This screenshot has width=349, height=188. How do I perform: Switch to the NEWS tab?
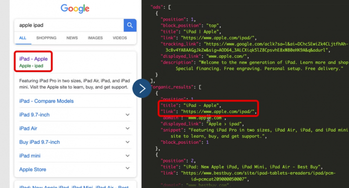72,38
